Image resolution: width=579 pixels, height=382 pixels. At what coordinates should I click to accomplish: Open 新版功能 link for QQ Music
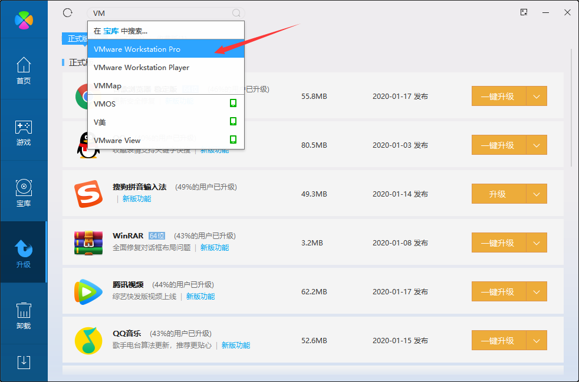coord(236,345)
